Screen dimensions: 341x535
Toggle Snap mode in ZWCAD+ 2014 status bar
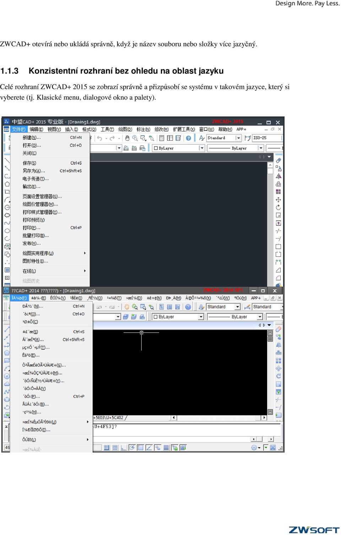(x=107, y=448)
